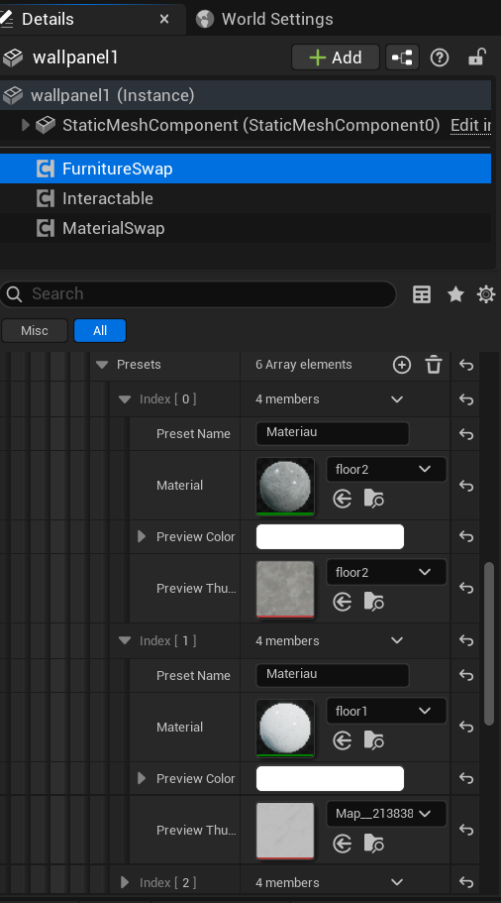Viewport: 501px width, 903px height.
Task: Open the Map__213838 texture dropdown
Action: coord(386,814)
